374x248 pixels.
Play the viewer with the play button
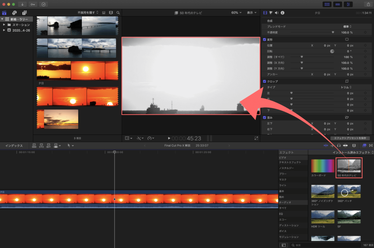(169, 138)
